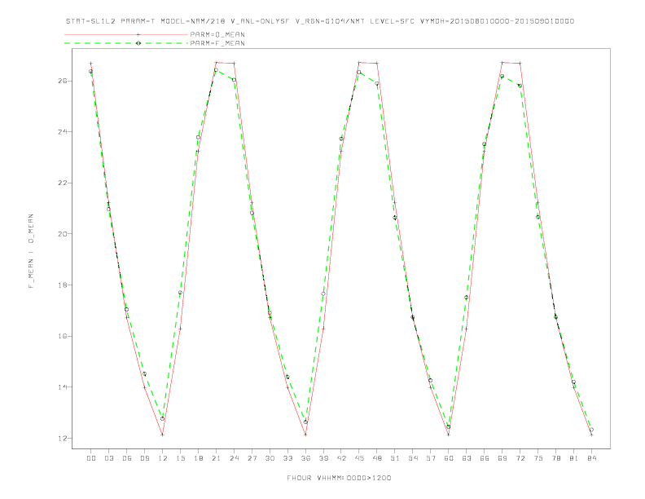This screenshot has height=499, width=645.
Task: Click green F_MEAN circle point at hour 12
Action: point(163,419)
